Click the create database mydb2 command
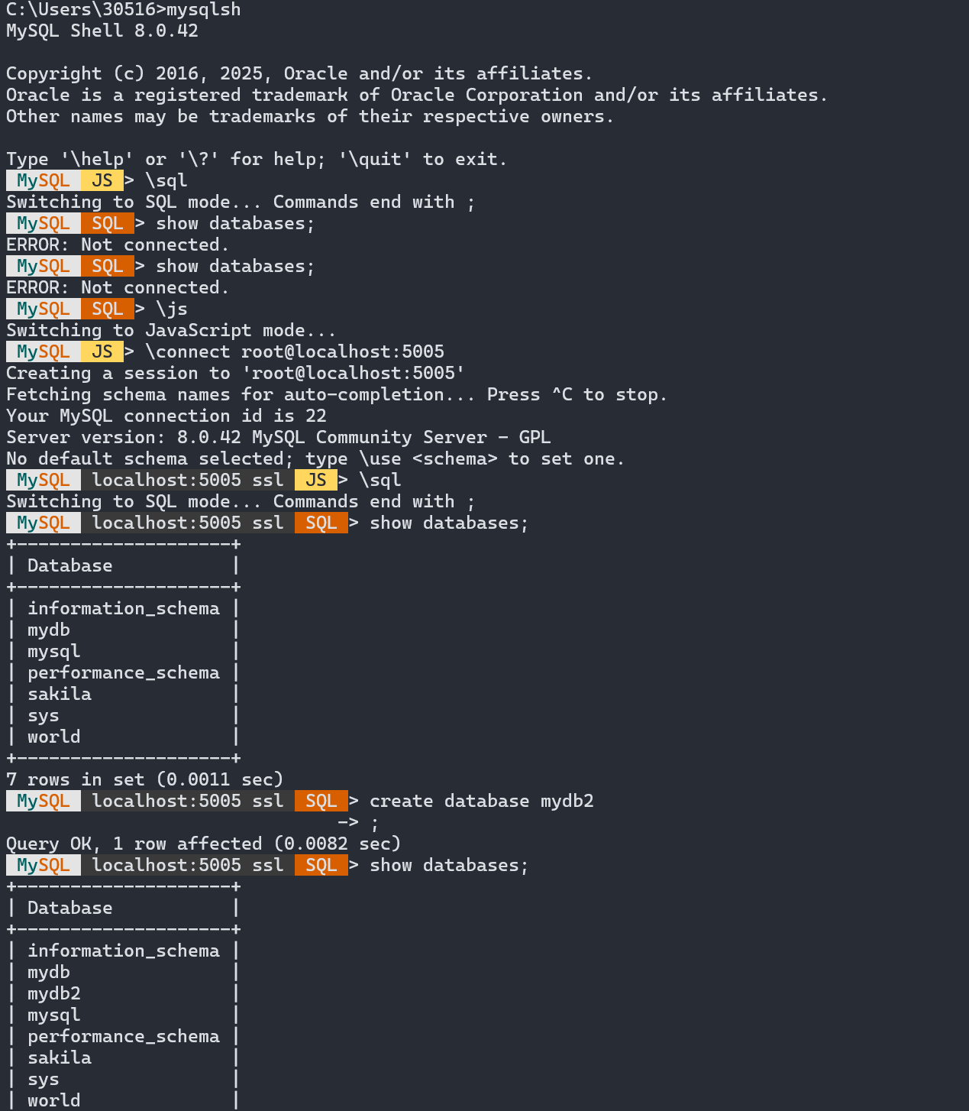This screenshot has width=969, height=1111. (481, 802)
